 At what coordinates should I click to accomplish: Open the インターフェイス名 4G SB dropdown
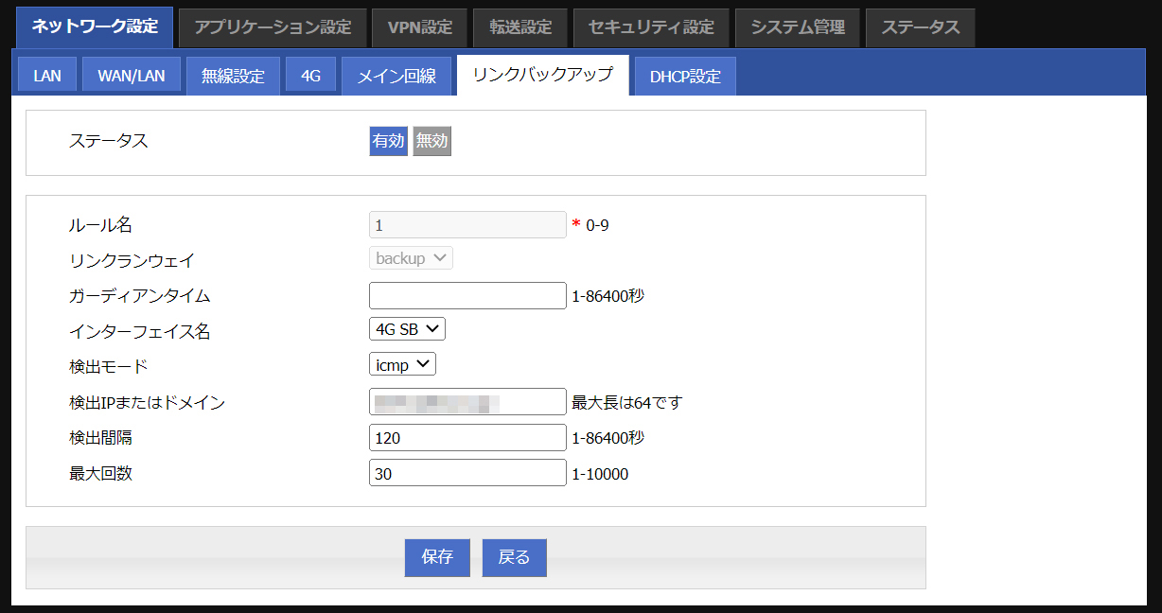pos(406,328)
